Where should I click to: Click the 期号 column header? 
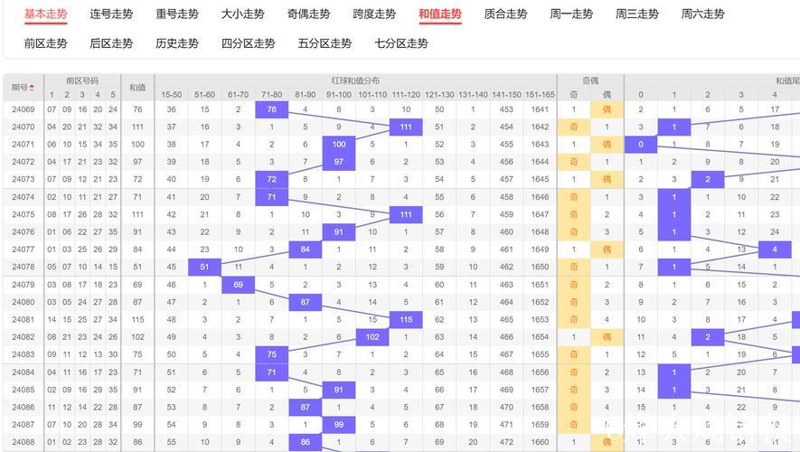point(24,88)
